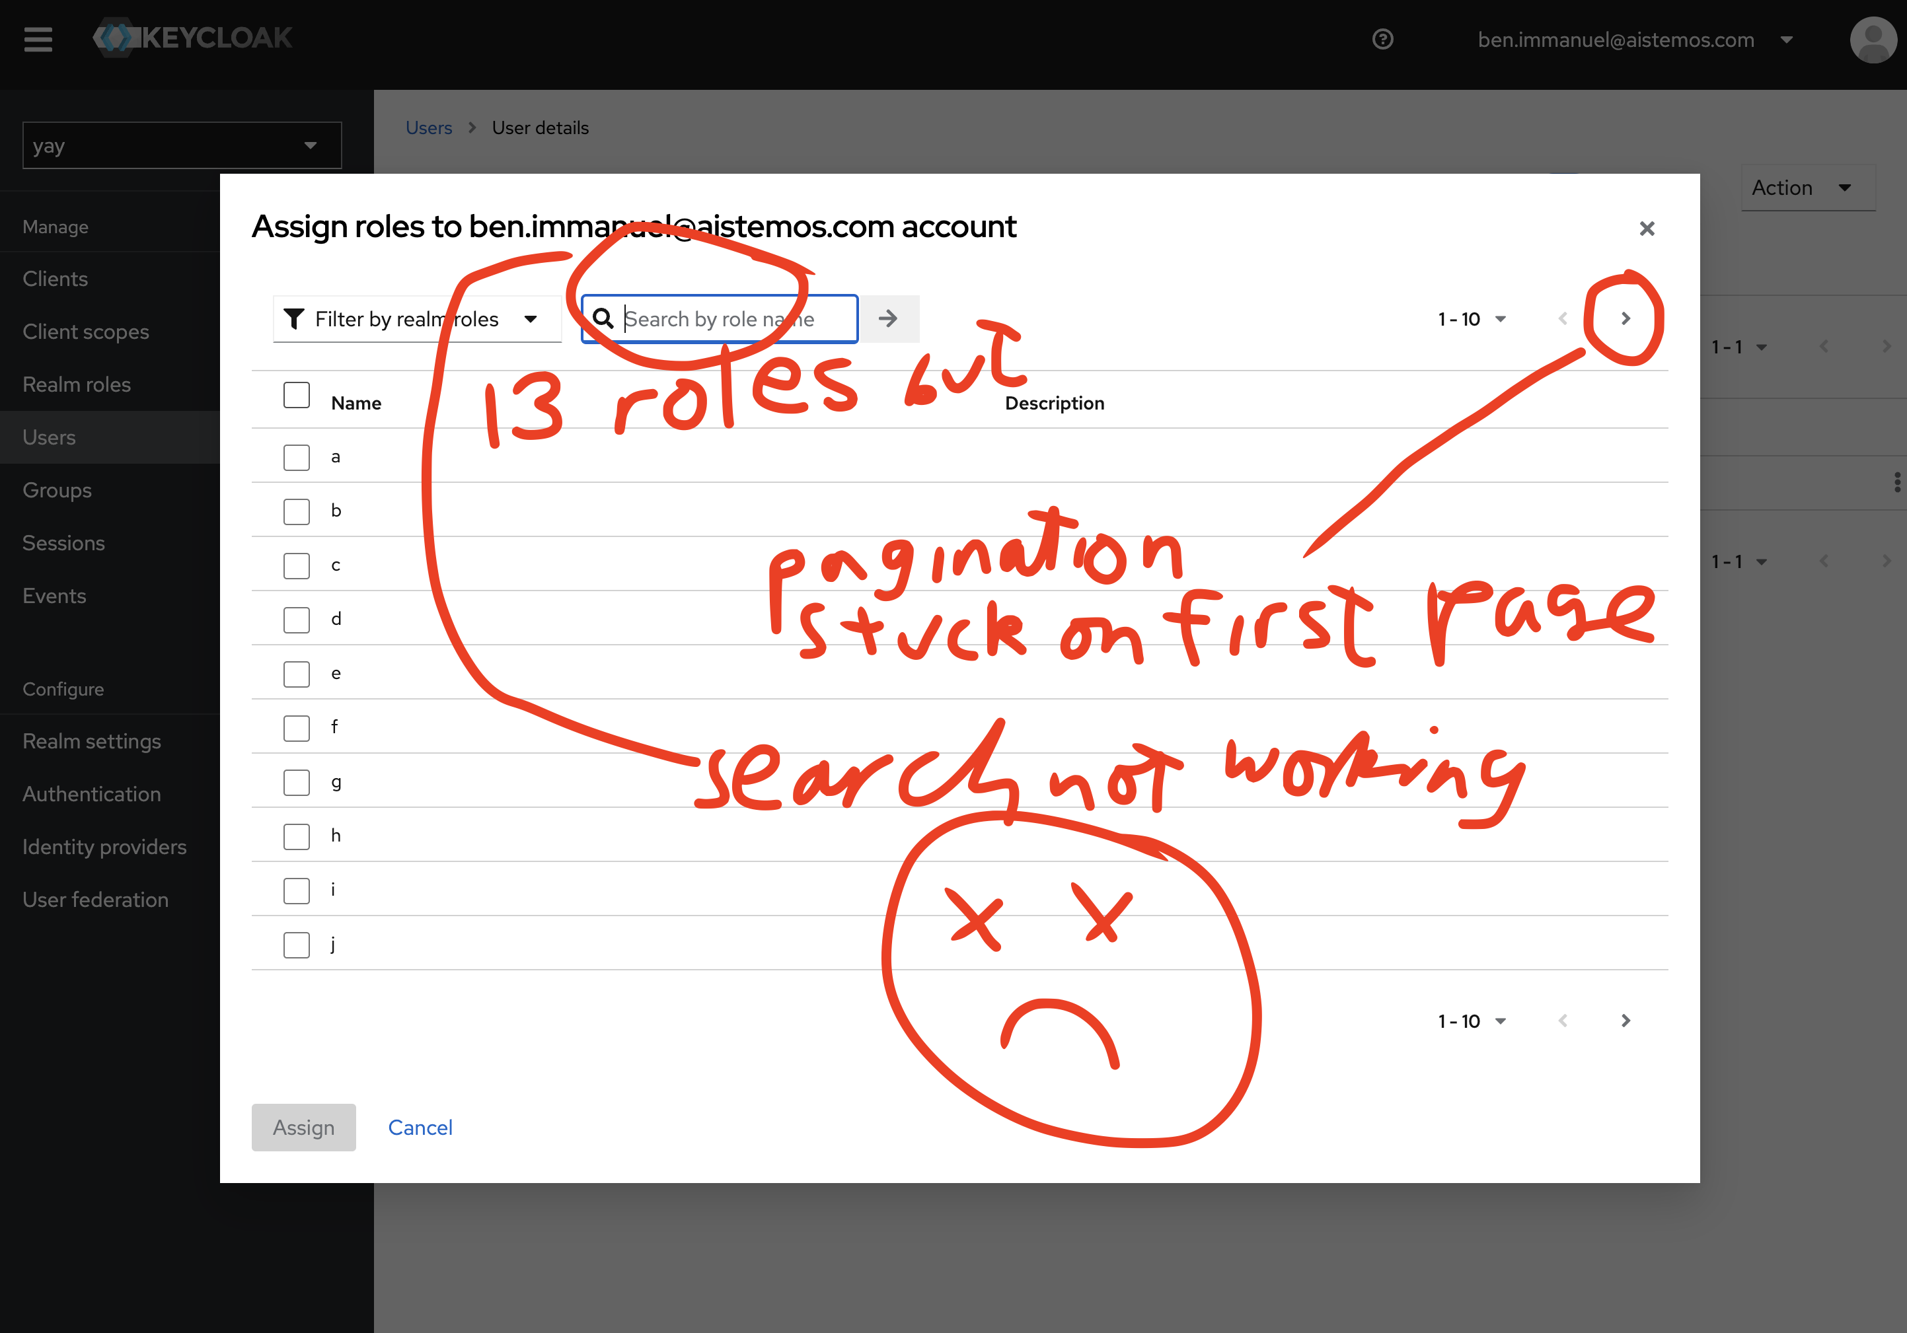Go to next page of roles
Image resolution: width=1907 pixels, height=1333 pixels.
tap(1625, 318)
